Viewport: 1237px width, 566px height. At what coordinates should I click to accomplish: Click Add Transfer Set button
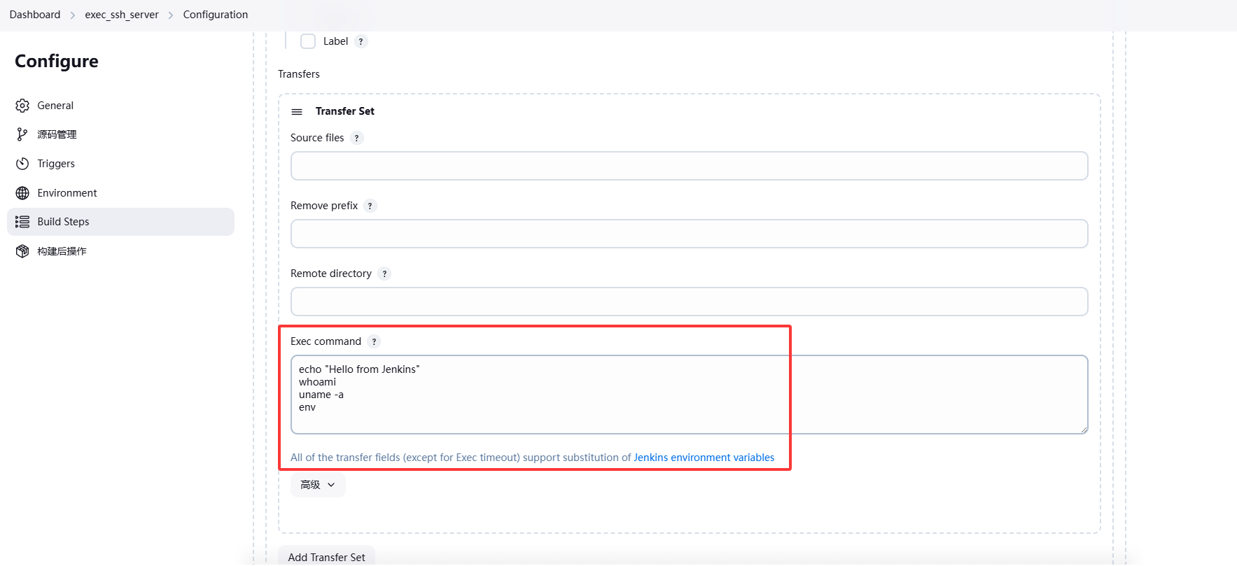(x=326, y=557)
